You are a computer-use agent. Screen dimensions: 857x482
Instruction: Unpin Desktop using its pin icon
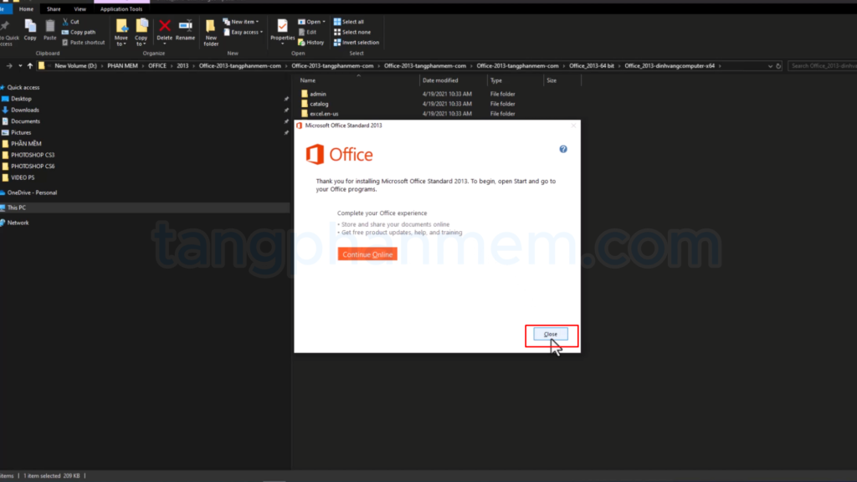coord(286,99)
